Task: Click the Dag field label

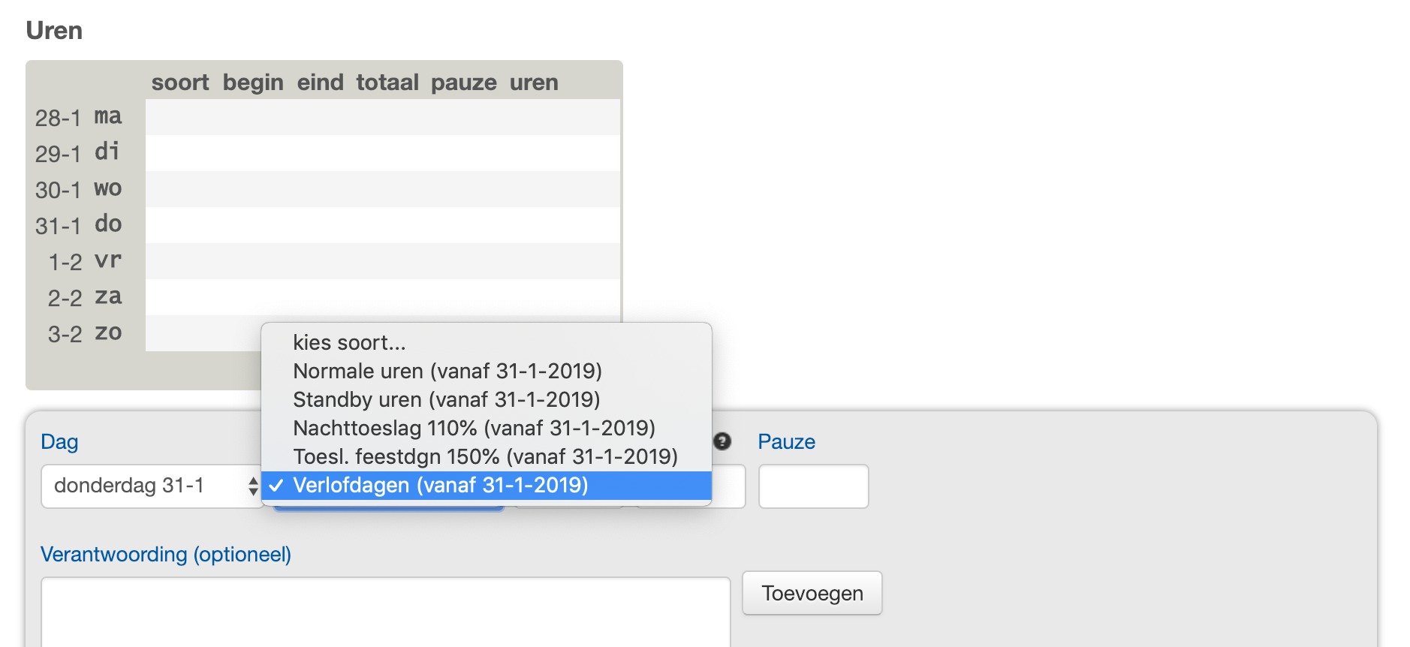Action: click(59, 441)
